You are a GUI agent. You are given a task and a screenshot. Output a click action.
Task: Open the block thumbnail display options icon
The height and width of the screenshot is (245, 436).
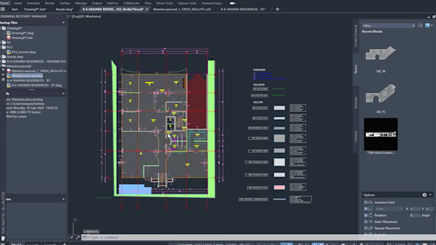point(428,26)
